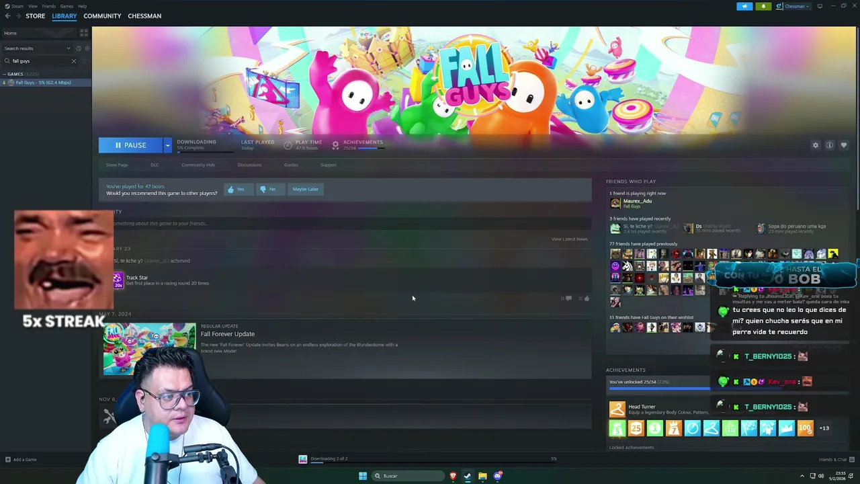
Task: Open the Friends menu
Action: click(x=48, y=6)
